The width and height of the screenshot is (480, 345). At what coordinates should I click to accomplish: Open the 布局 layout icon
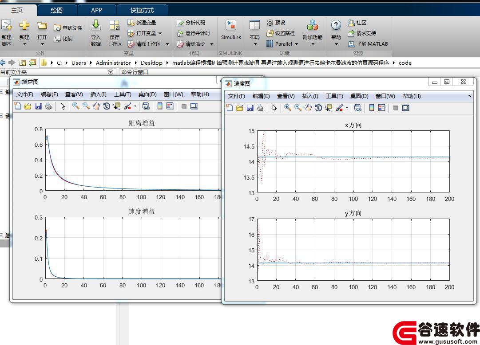[x=254, y=25]
